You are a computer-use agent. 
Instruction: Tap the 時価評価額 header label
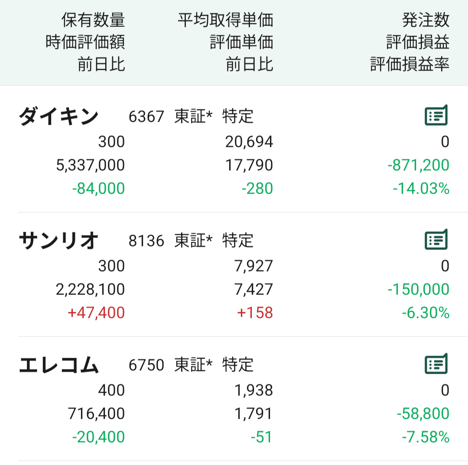(85, 42)
